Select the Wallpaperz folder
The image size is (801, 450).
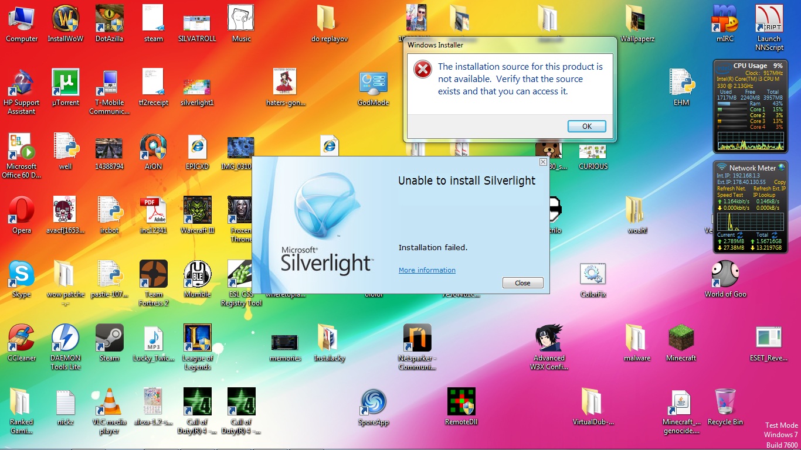tap(637, 23)
